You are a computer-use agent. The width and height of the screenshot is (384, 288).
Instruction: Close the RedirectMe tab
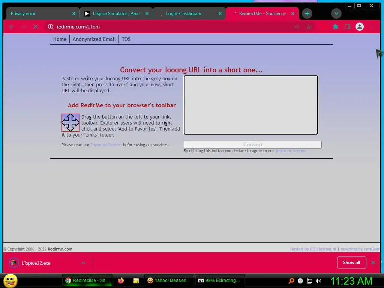pyautogui.click(x=292, y=13)
